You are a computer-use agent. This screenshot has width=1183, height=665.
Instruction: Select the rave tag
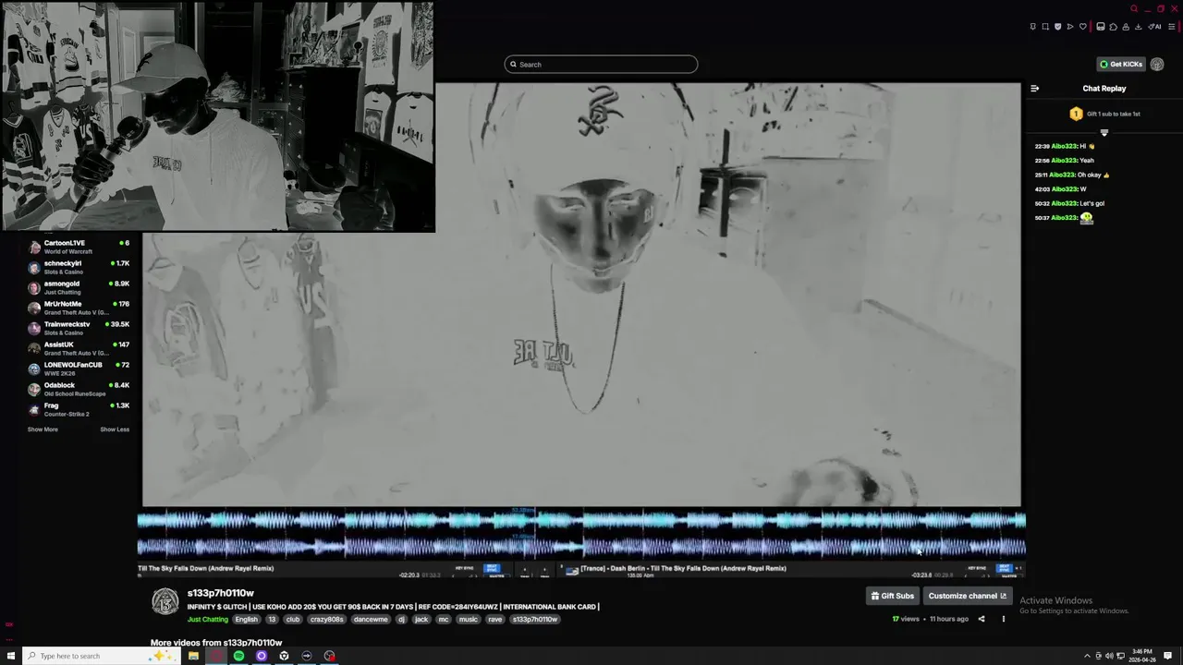click(495, 619)
